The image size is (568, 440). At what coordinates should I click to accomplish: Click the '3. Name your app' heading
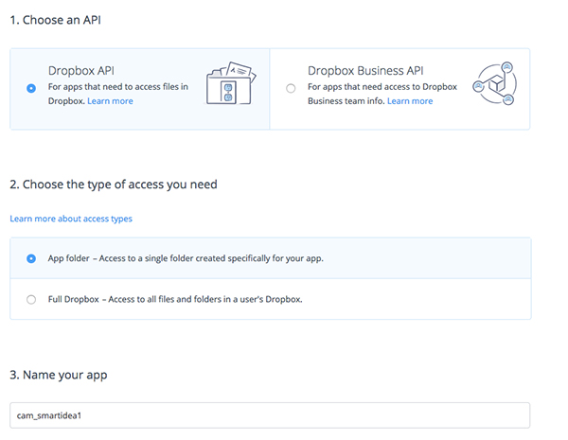(x=59, y=375)
